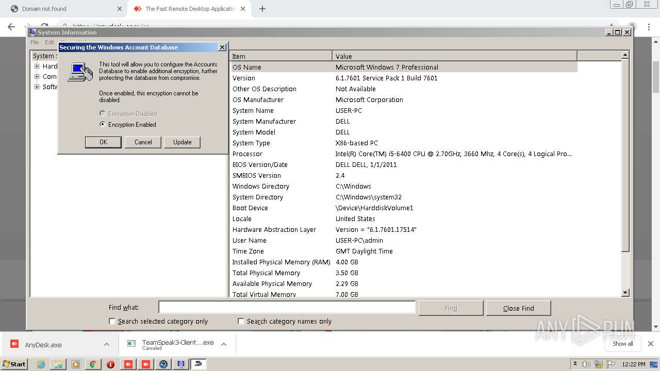Select the System Summary tree root
The width and height of the screenshot is (660, 371).
(44, 56)
